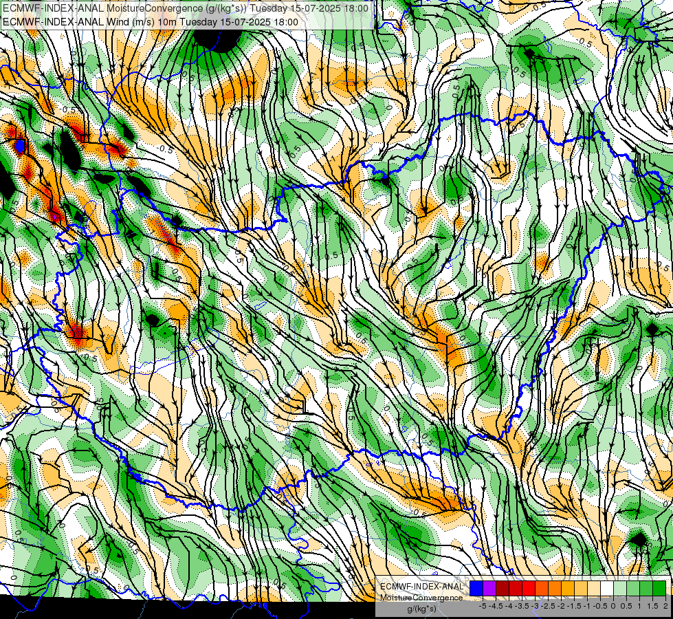Click the MoistureConvergence title line at top

coord(185,8)
